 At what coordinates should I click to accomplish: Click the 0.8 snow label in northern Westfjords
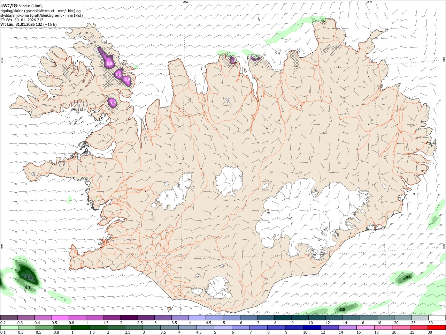[109, 64]
